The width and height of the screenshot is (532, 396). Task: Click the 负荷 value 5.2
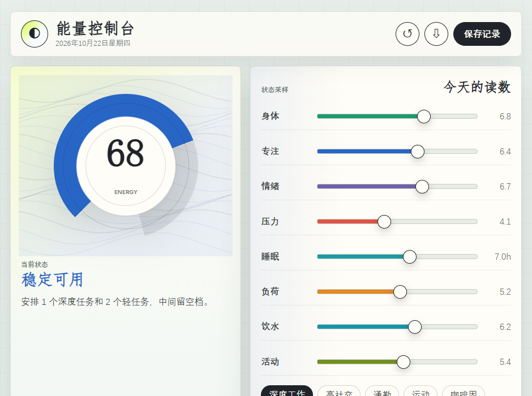pos(505,292)
